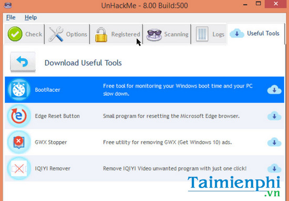Screen dimensions: 289x201
Task: Download GWX Stopper via cloud icon
Action: tap(274, 142)
